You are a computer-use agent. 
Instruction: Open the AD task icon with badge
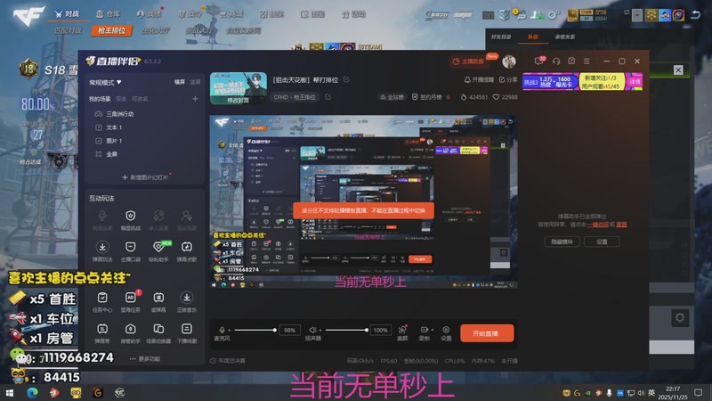coord(130,298)
